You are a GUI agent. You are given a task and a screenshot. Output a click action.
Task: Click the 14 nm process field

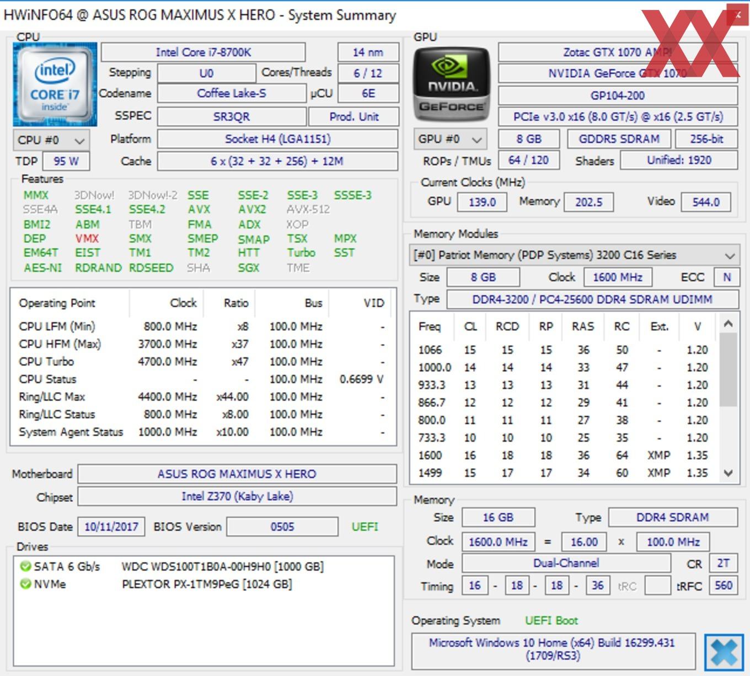(368, 52)
